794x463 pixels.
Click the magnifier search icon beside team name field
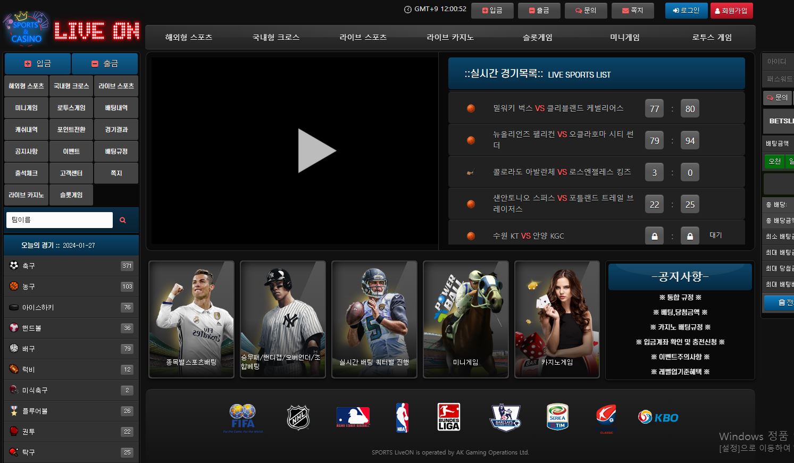coord(123,220)
